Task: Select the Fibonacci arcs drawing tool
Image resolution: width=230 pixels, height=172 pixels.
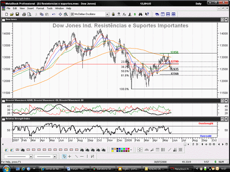Action: (147, 150)
